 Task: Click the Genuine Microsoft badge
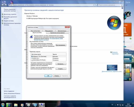point(112,67)
